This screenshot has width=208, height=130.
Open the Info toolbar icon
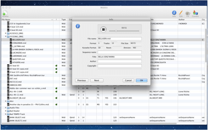174,14
